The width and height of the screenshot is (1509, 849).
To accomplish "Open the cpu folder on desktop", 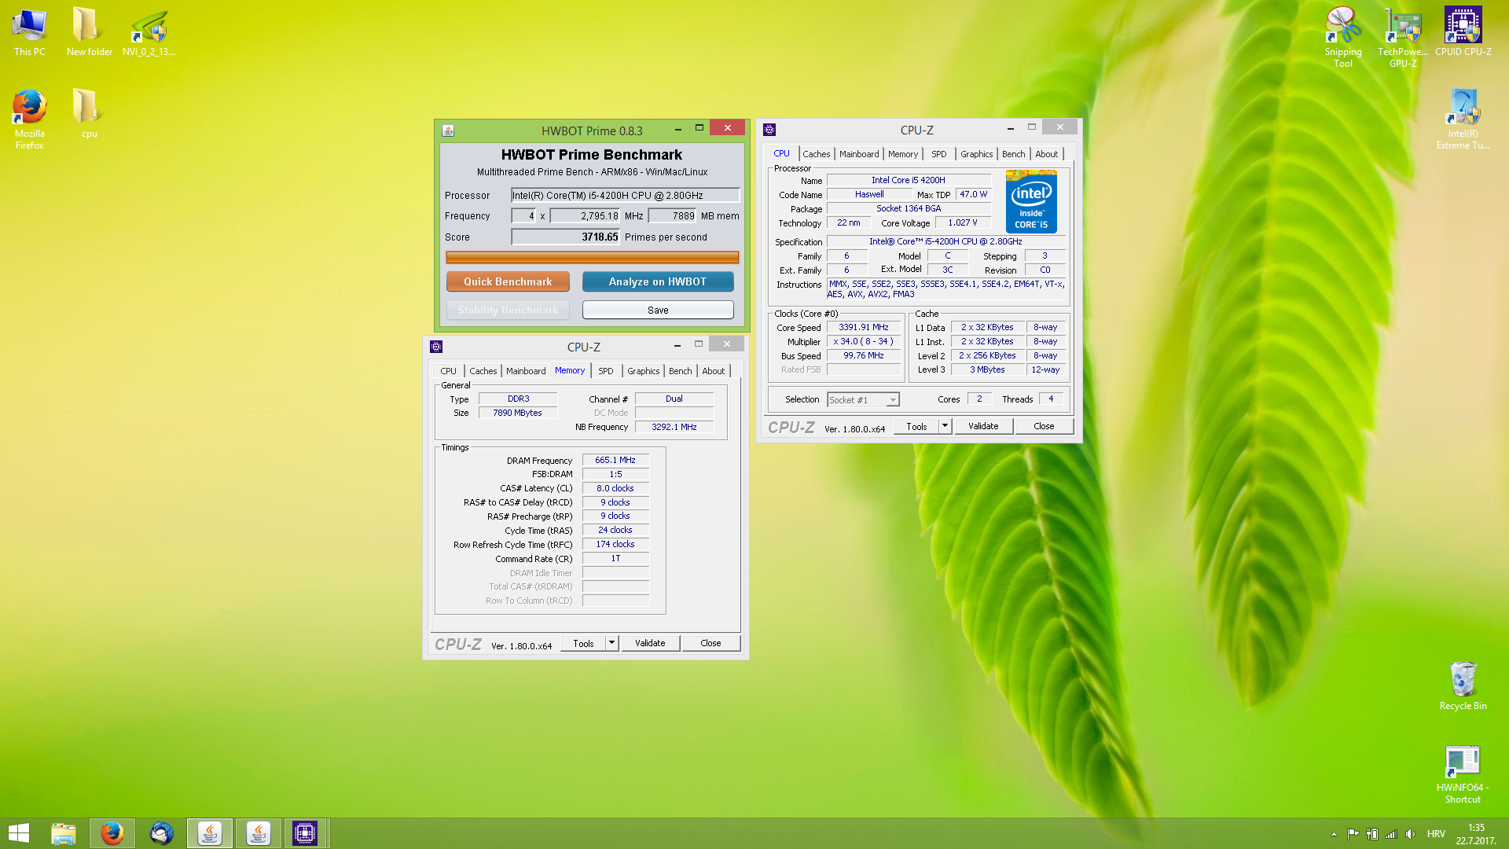I will point(89,114).
